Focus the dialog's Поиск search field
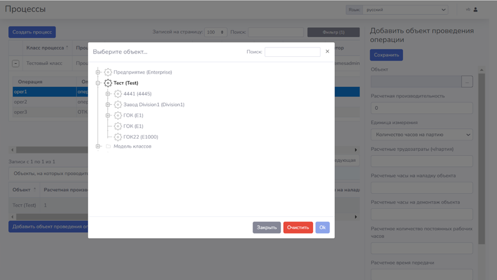Image resolution: width=497 pixels, height=280 pixels. 293,52
